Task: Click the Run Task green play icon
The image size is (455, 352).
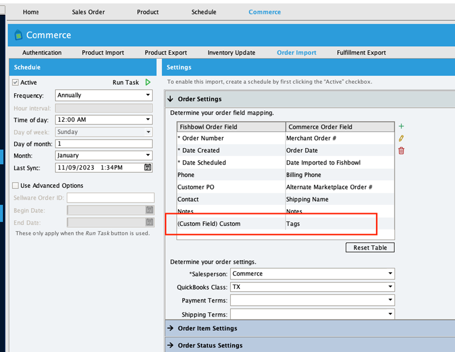Action: 147,83
